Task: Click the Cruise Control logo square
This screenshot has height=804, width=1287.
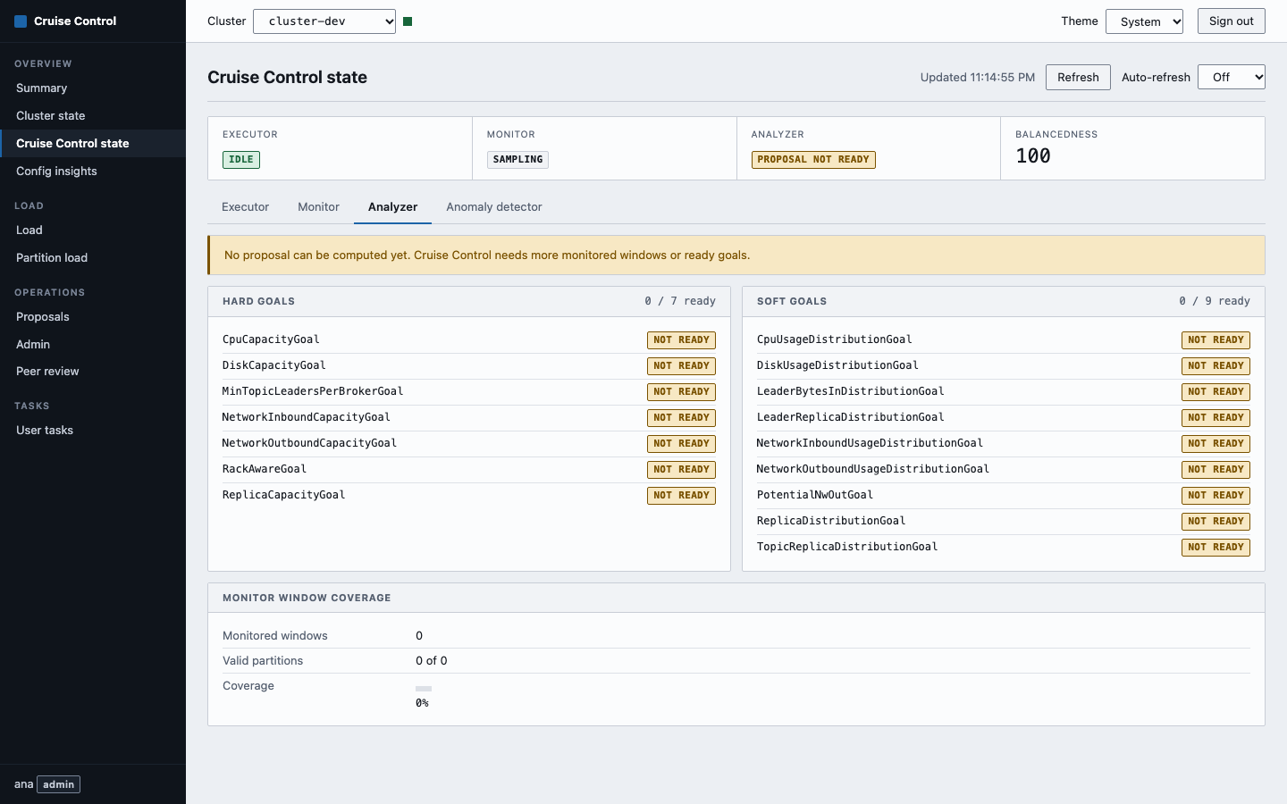Action: coord(21,21)
